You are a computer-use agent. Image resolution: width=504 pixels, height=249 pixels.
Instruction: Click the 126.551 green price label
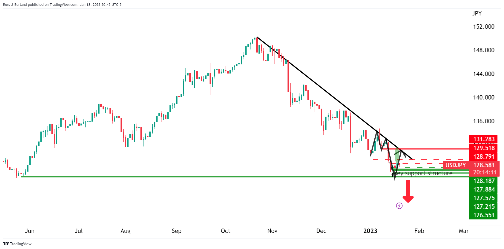484,215
